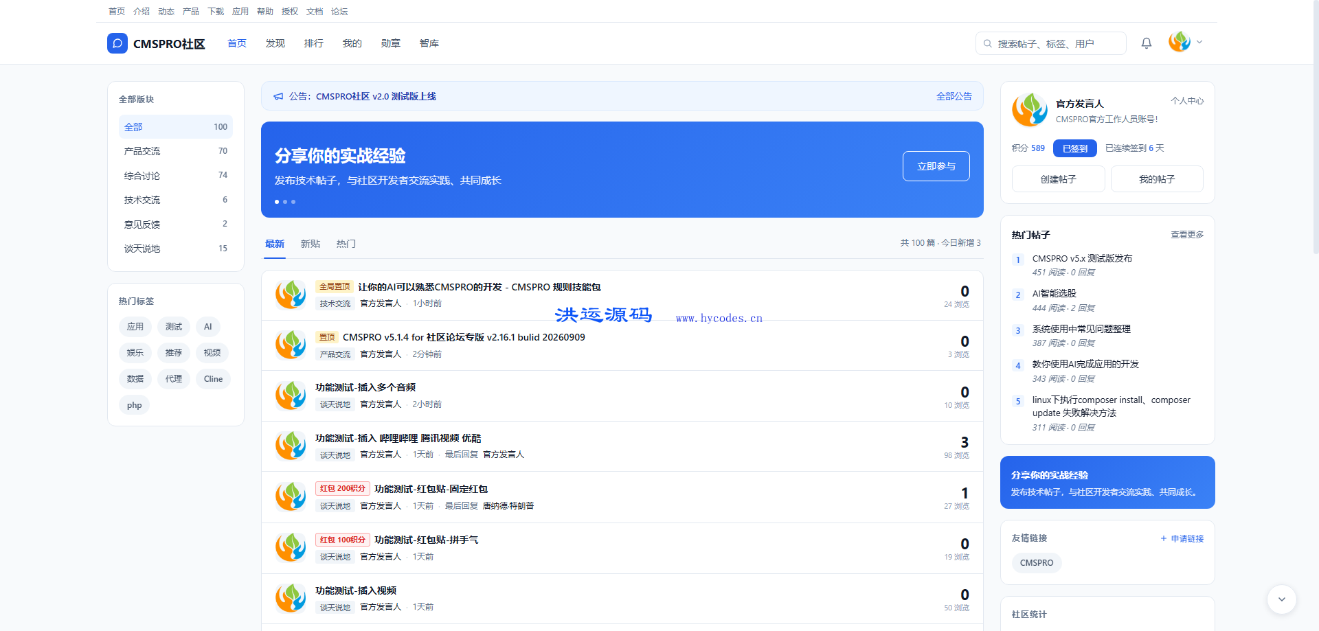The height and width of the screenshot is (631, 1319).
Task: Click the 立即参与 banner button
Action: [x=936, y=166]
